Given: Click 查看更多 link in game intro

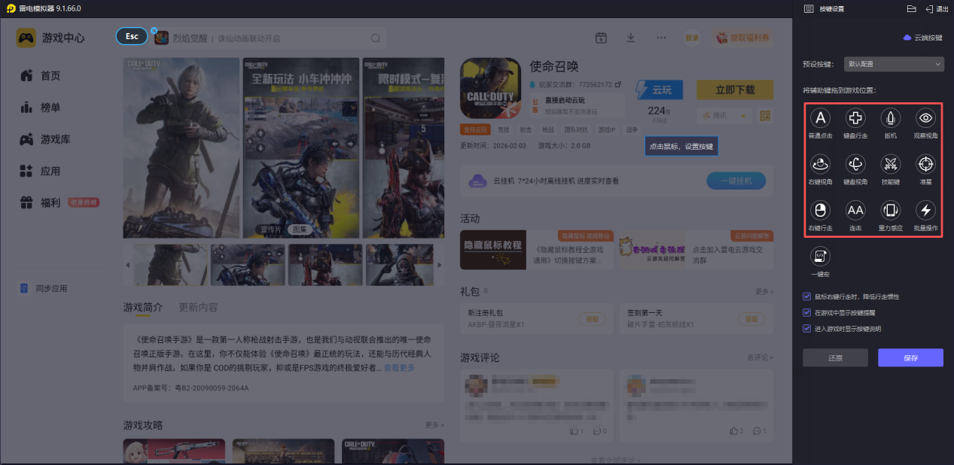Looking at the screenshot, I should 399,368.
